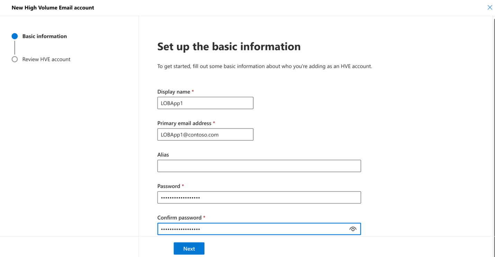Image resolution: width=495 pixels, height=257 pixels.
Task: Click the "Set up the basic information" heading
Action: (229, 46)
